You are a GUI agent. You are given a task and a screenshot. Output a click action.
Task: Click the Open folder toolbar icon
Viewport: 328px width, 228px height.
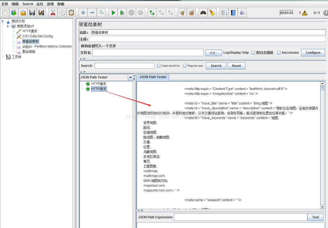click(x=23, y=13)
